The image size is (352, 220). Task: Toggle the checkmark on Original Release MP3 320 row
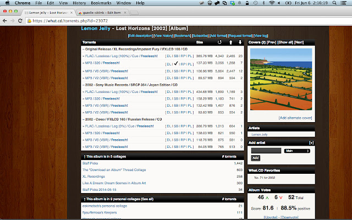click(x=176, y=64)
